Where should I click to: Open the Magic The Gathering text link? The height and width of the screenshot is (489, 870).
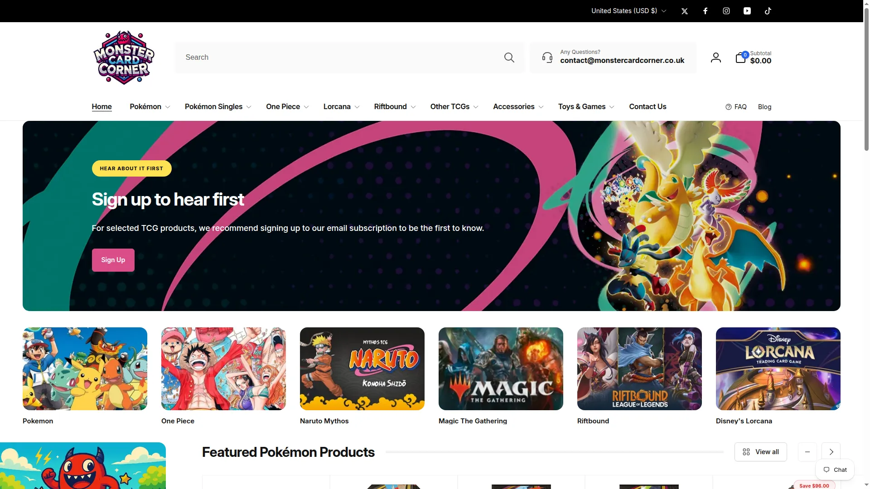pos(473,421)
